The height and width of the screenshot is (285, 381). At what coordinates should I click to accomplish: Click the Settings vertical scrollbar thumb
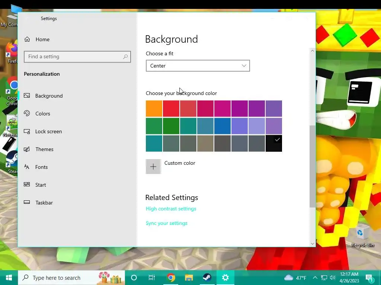tap(313, 166)
